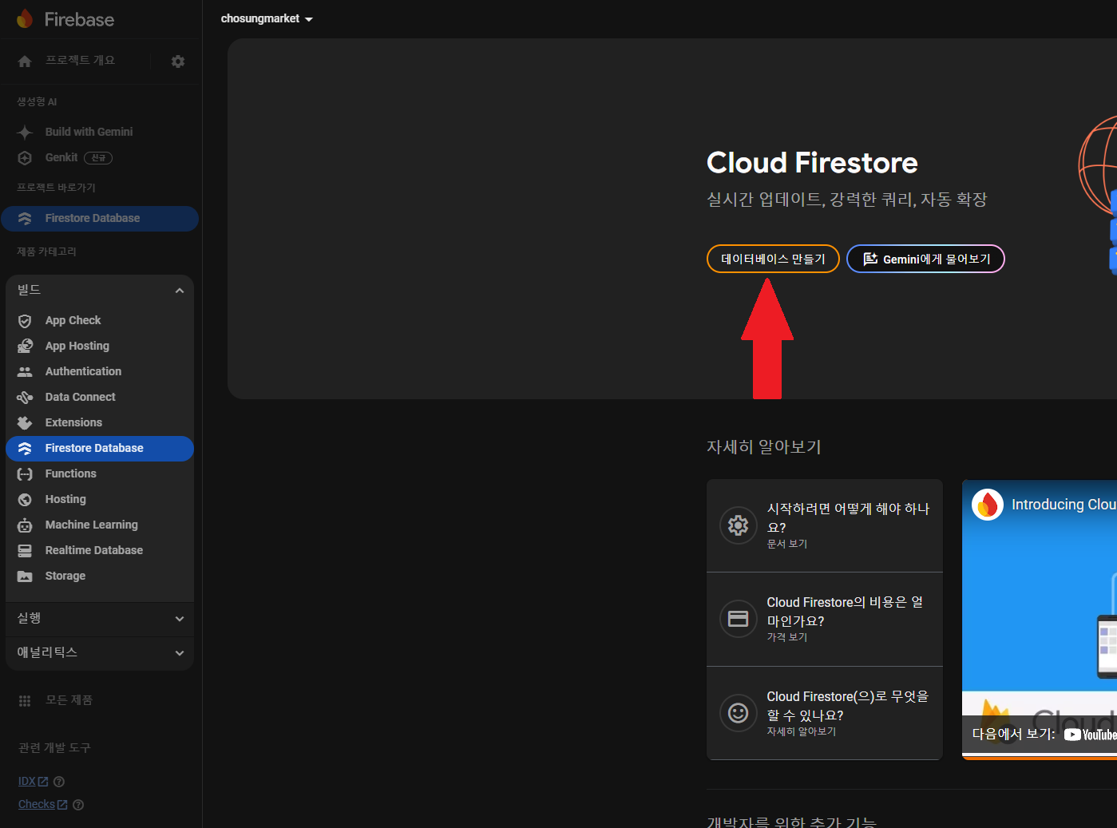Viewport: 1117px width, 828px height.
Task: Collapse the 빌드 section chevron
Action: (x=180, y=291)
